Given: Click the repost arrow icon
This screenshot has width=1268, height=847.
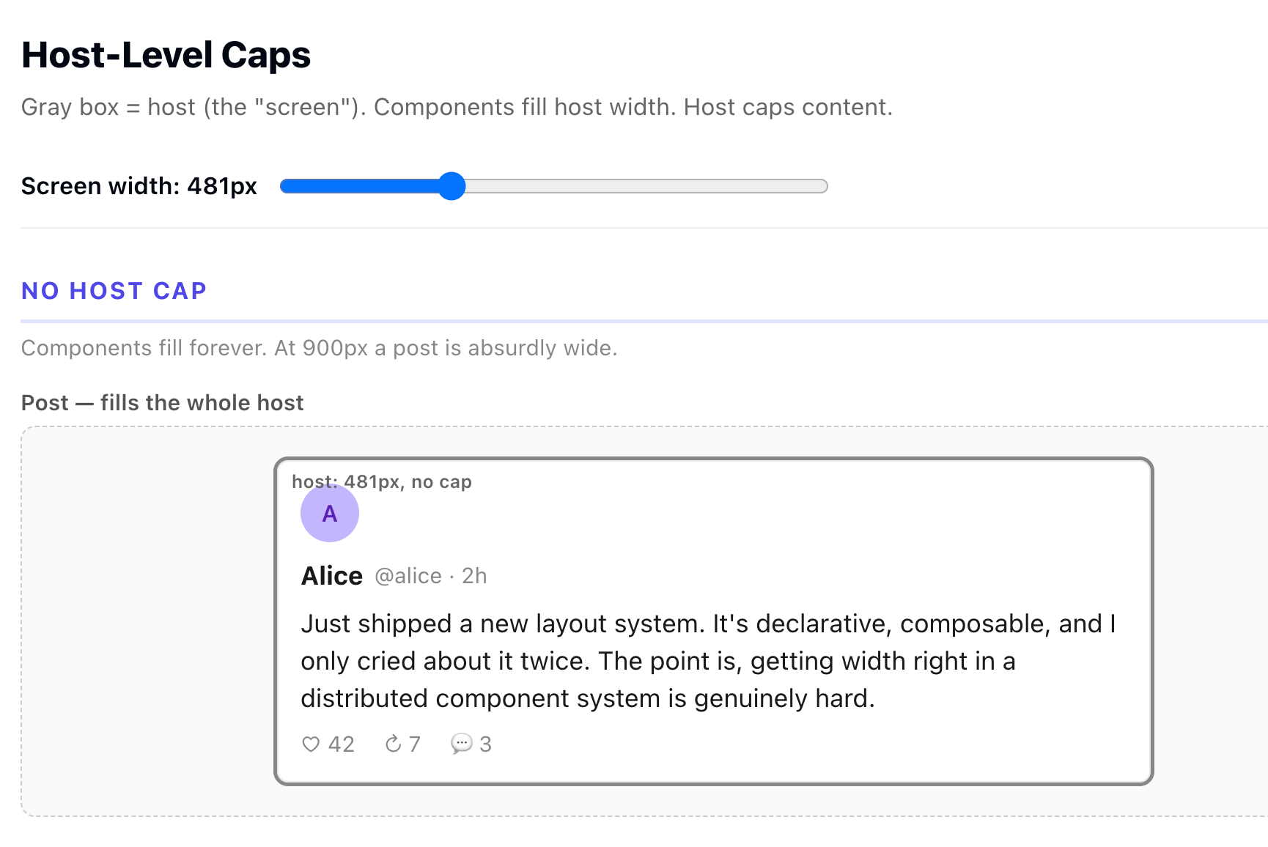Looking at the screenshot, I should click(394, 744).
